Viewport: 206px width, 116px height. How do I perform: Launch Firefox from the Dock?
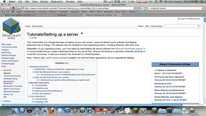tap(52, 111)
